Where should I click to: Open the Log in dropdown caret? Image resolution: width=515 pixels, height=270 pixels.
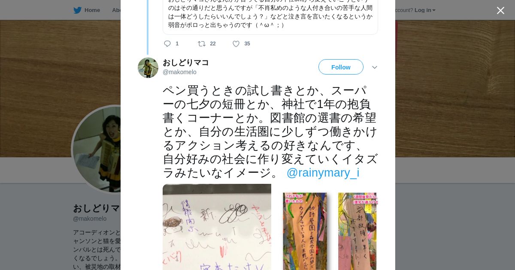[x=434, y=10]
